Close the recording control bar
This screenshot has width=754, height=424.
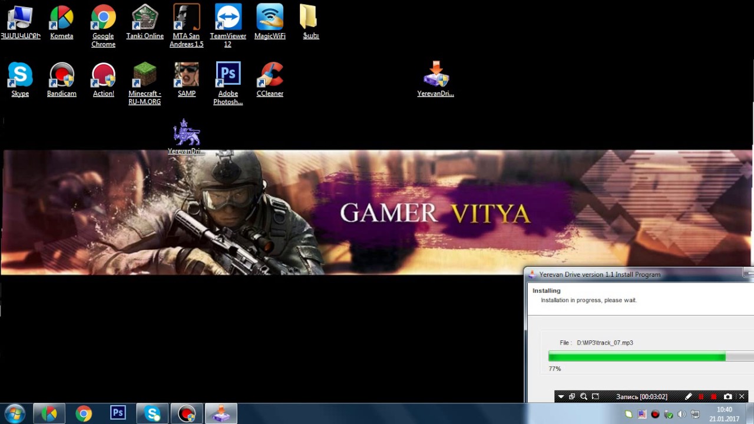pos(742,397)
